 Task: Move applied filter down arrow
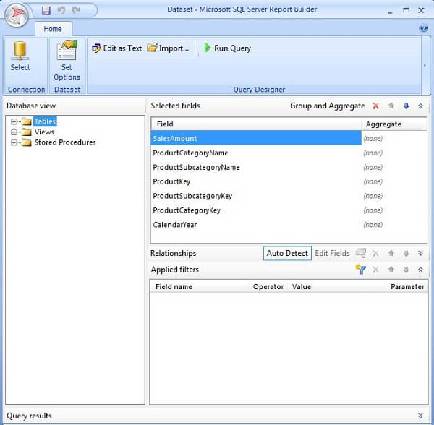point(406,270)
